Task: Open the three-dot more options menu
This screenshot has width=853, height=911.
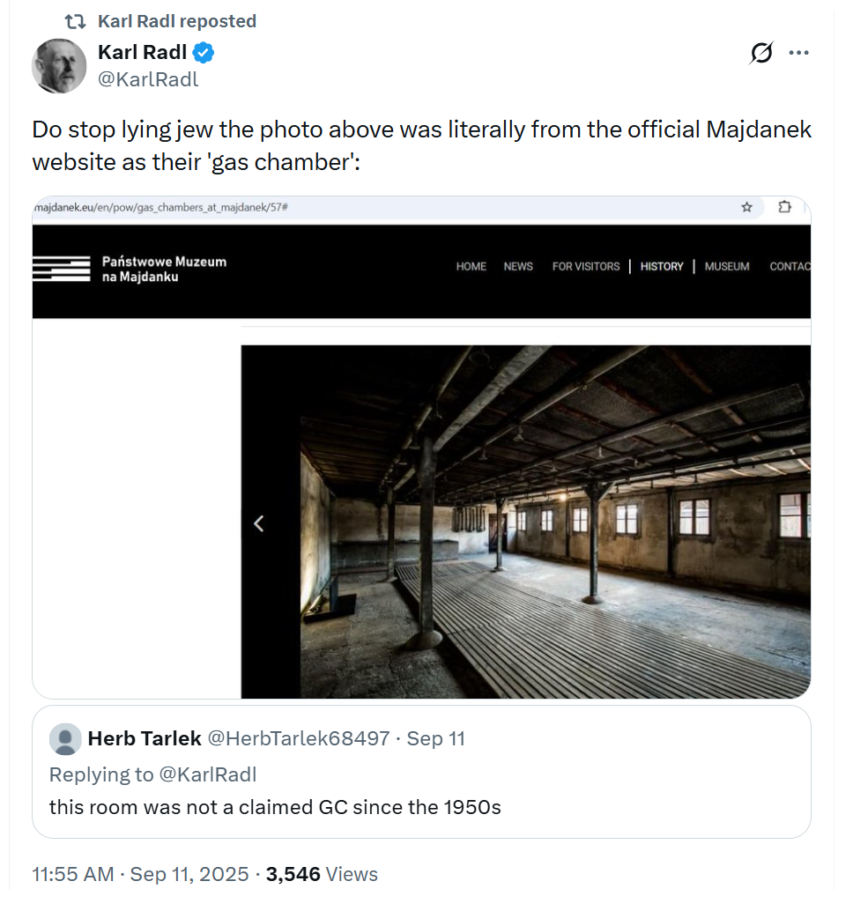Action: (798, 53)
